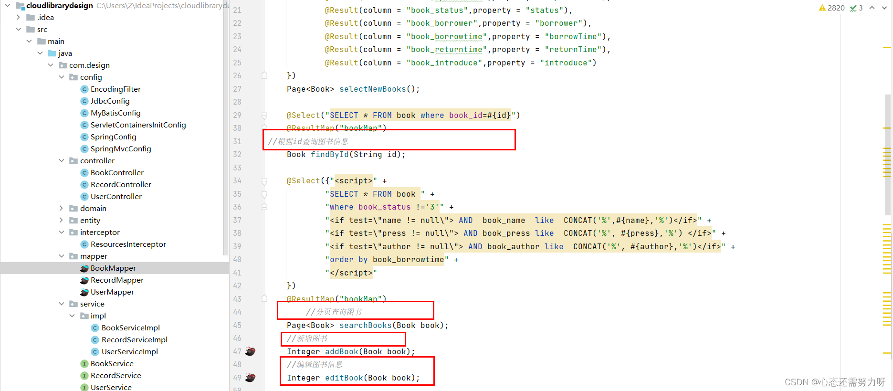893x391 pixels.
Task: Toggle code fold marker at line 43
Action: 264,299
